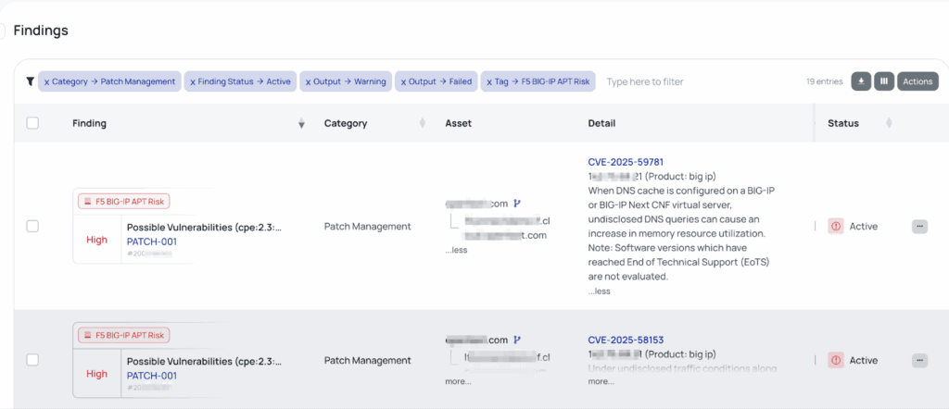Tick the select-all checkbox in the table header
Screen dimensions: 949x409
[x=32, y=123]
